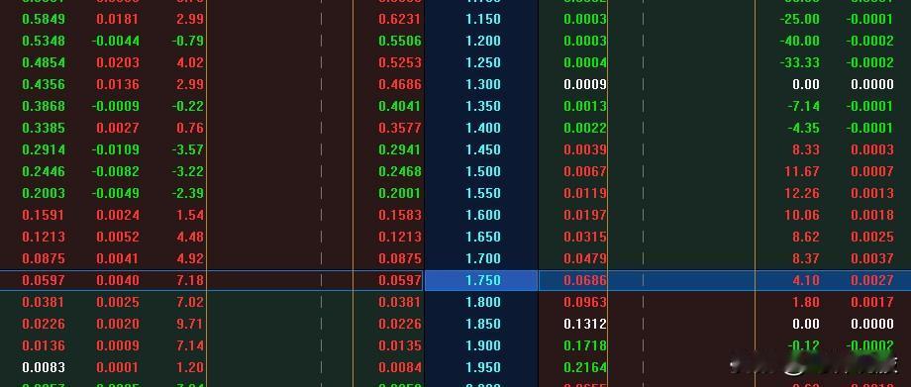Select strike price 1.250

coord(483,62)
